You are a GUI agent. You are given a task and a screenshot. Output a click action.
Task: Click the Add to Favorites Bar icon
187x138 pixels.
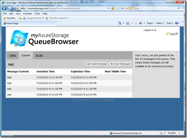click(x=20, y=18)
